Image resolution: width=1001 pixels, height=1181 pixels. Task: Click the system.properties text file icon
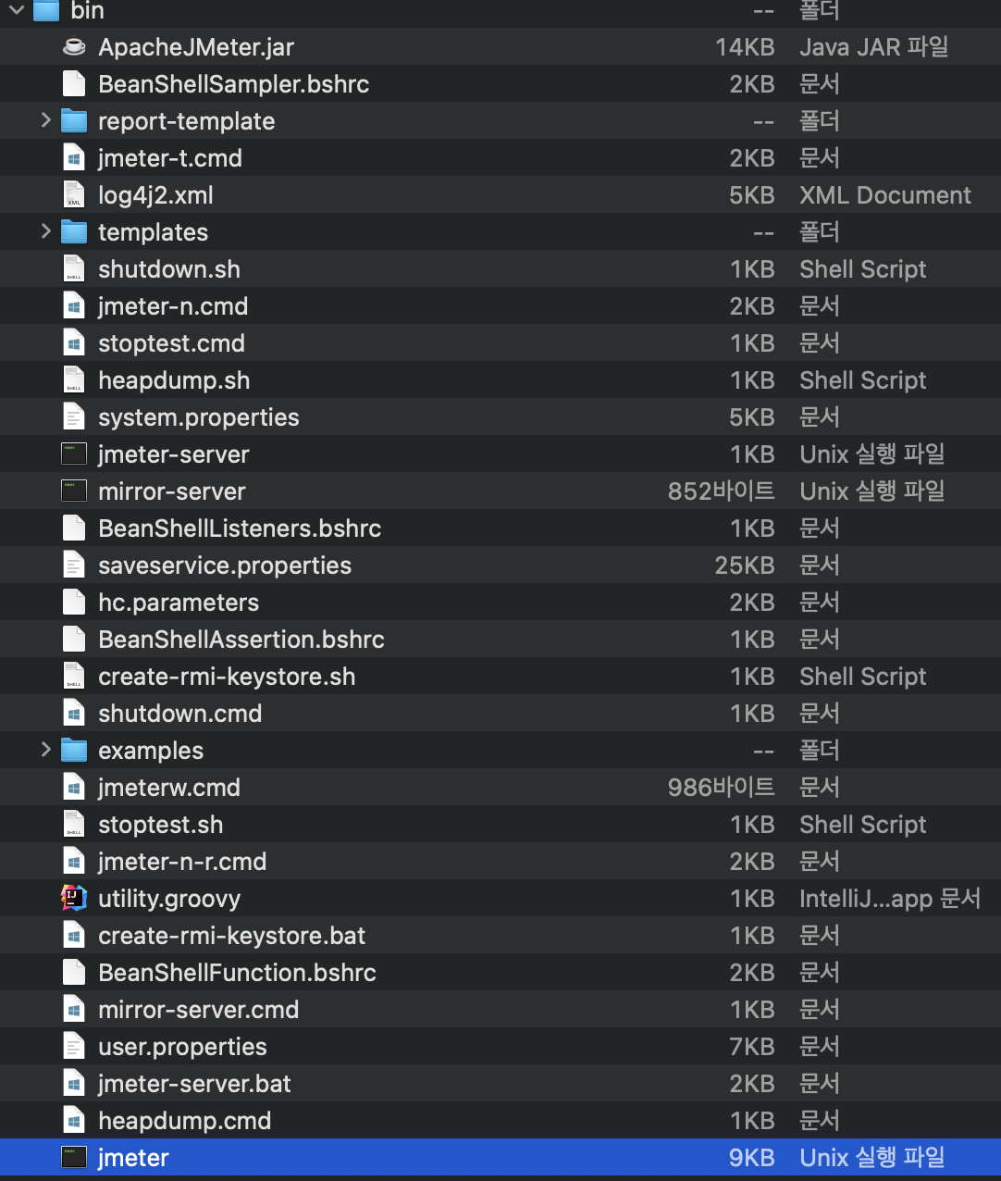[74, 417]
